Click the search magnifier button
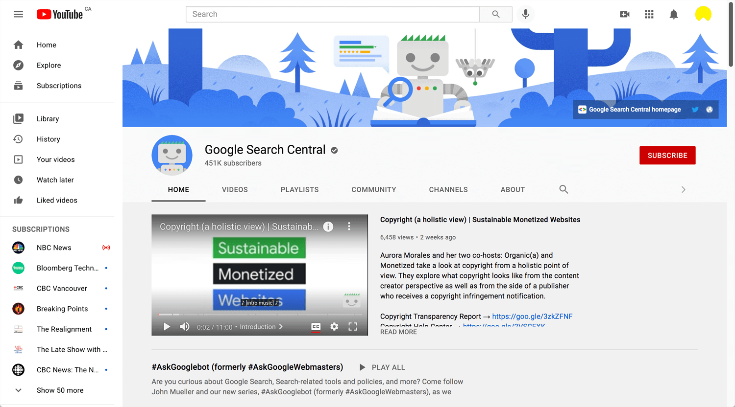 point(496,14)
